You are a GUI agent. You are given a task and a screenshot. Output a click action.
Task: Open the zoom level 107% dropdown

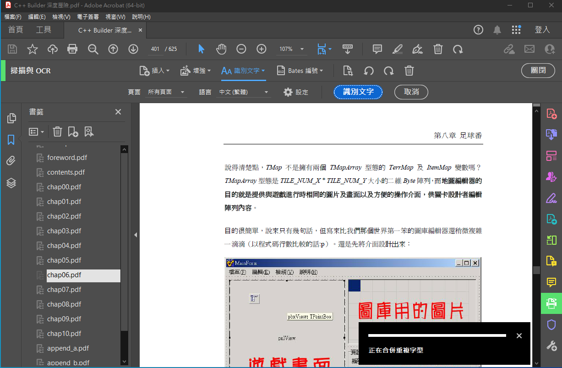(x=302, y=49)
